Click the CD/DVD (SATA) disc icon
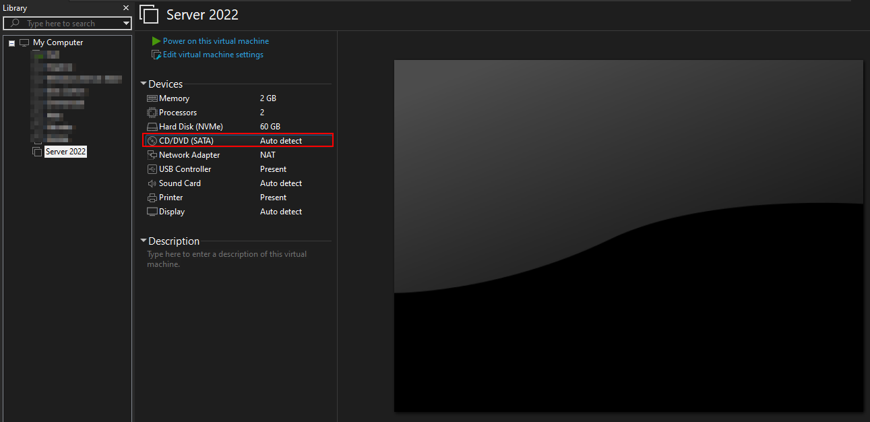 (152, 141)
